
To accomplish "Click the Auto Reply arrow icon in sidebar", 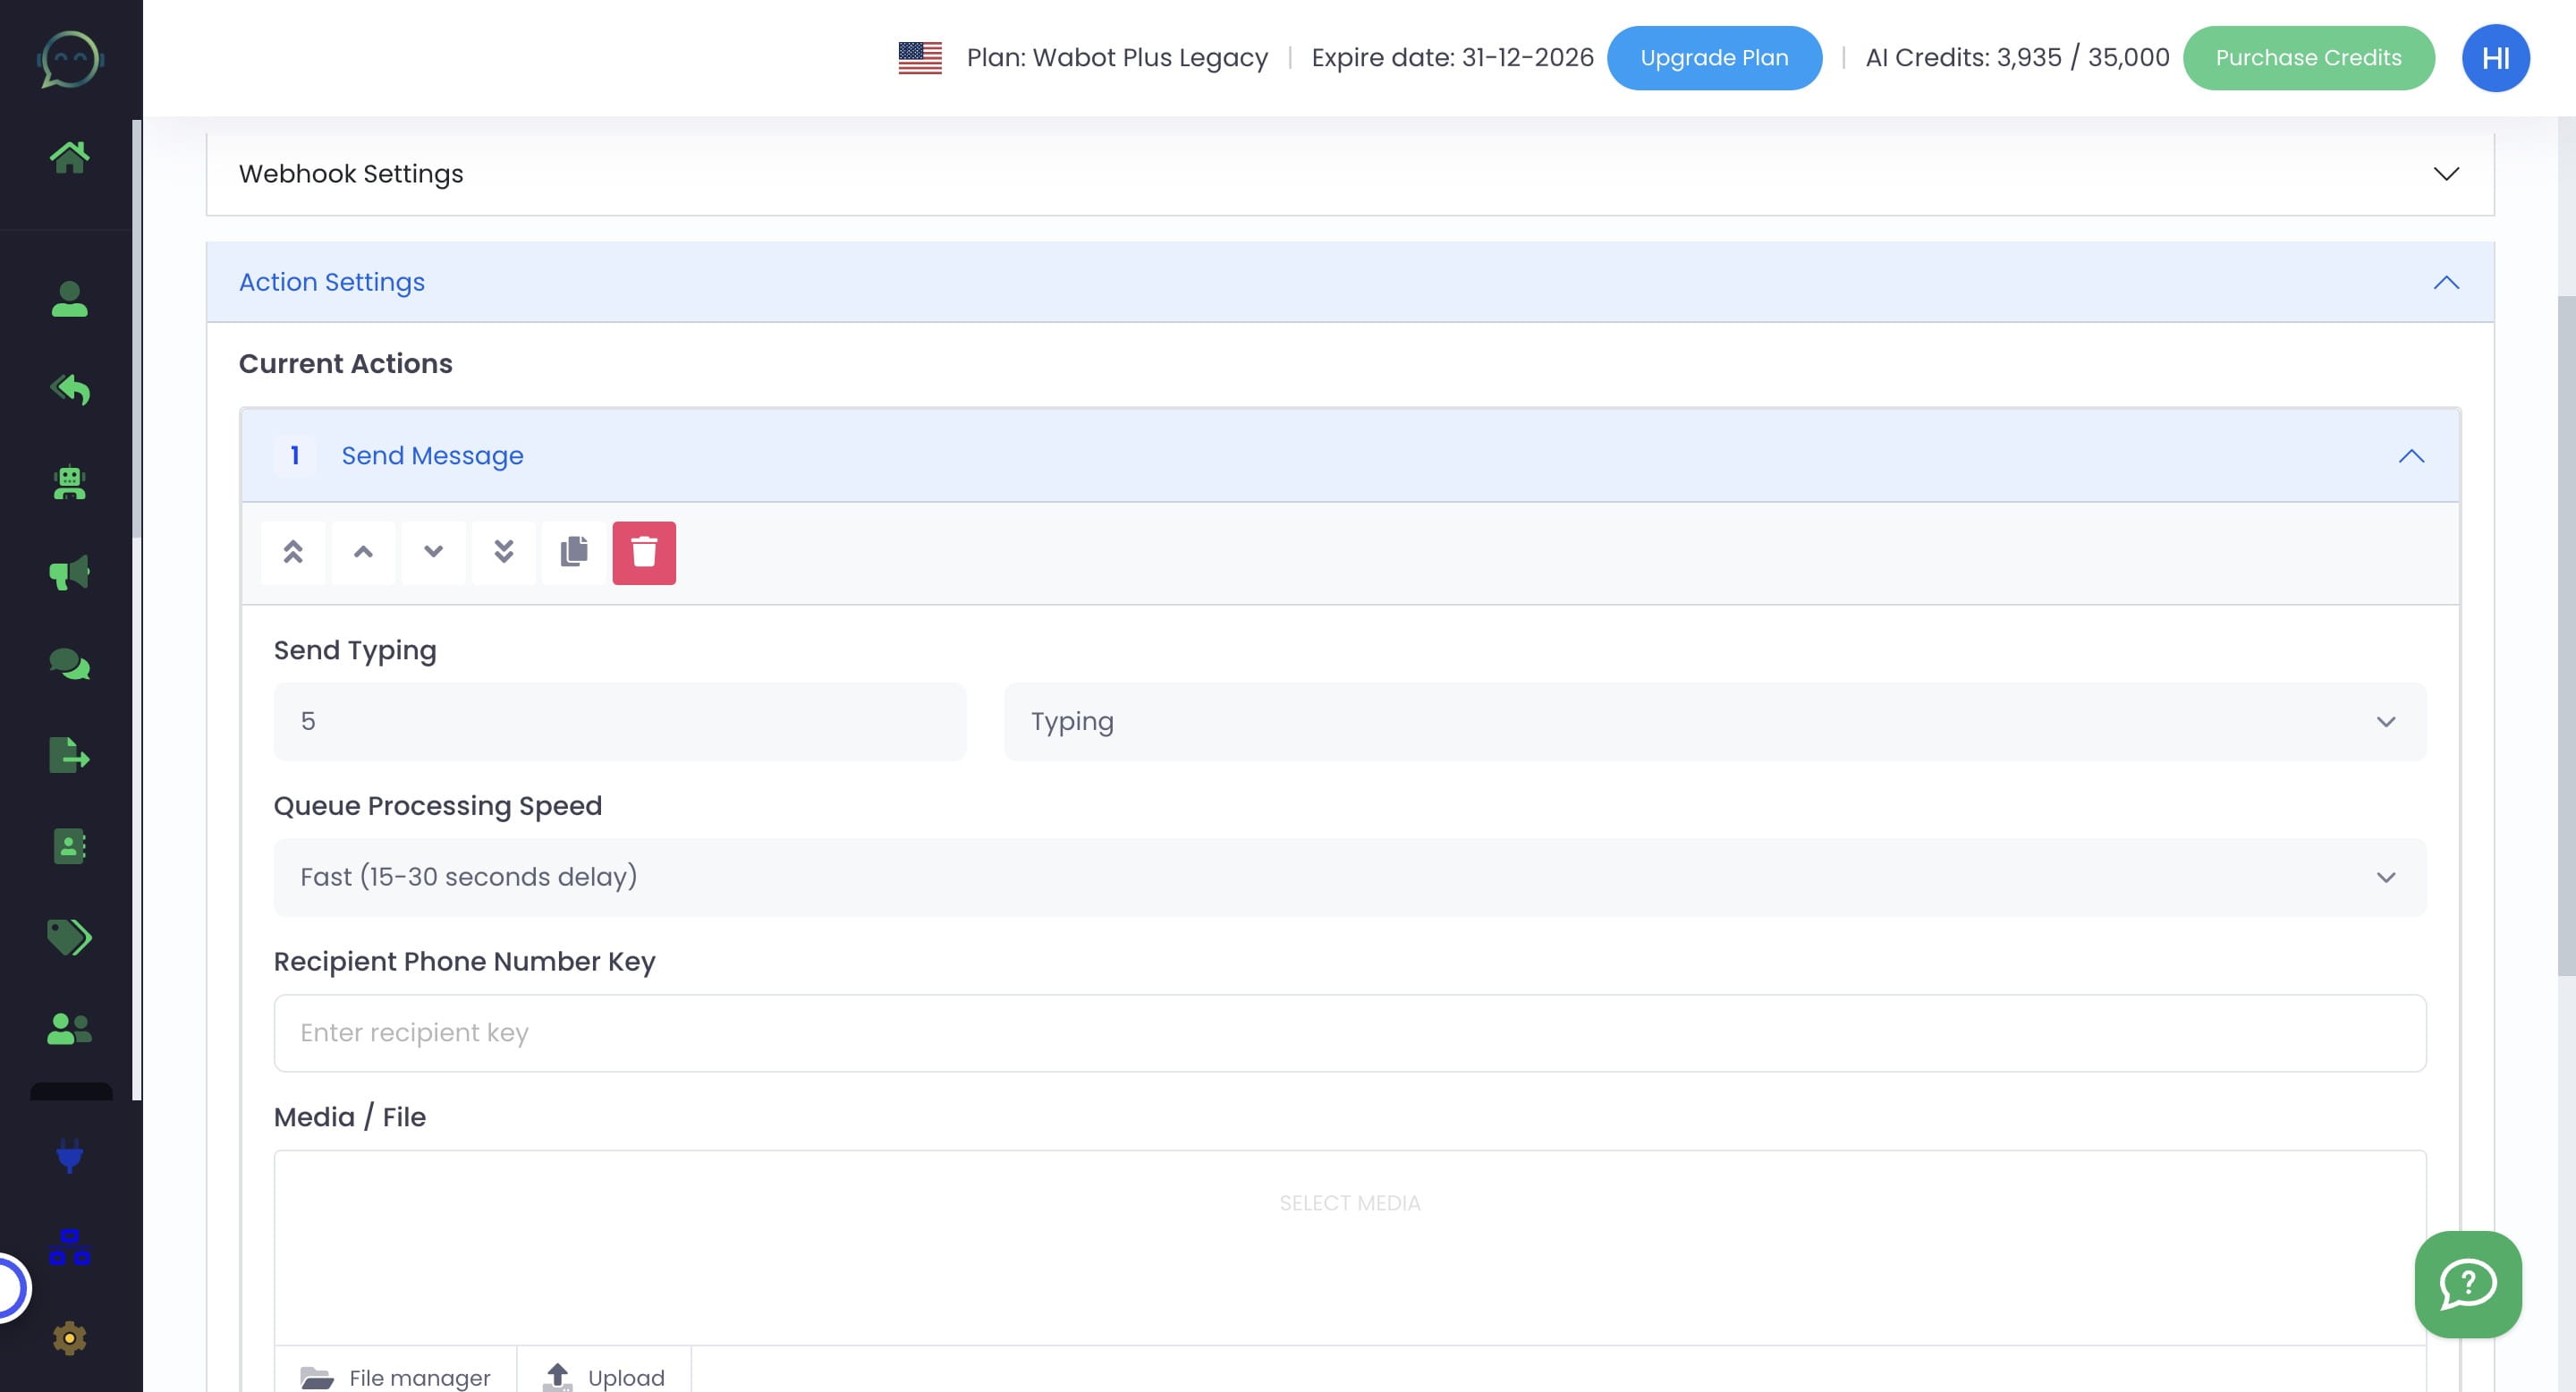I will click(68, 390).
